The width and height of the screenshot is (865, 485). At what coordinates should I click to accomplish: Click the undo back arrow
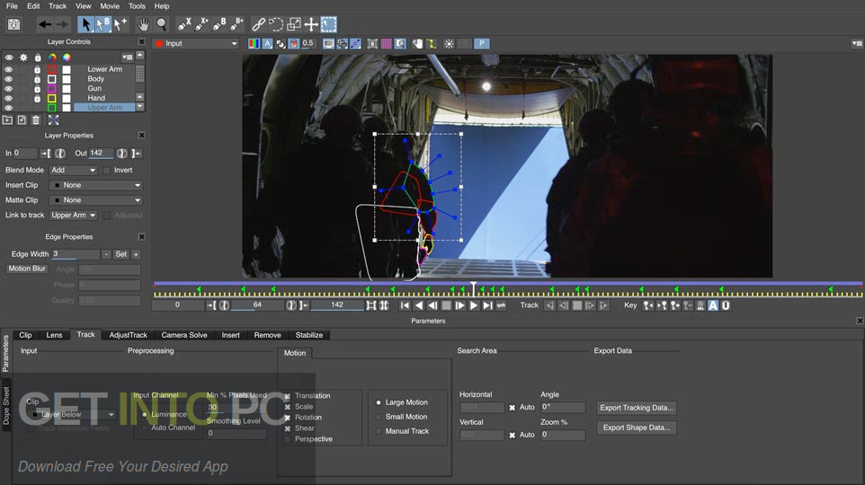45,24
